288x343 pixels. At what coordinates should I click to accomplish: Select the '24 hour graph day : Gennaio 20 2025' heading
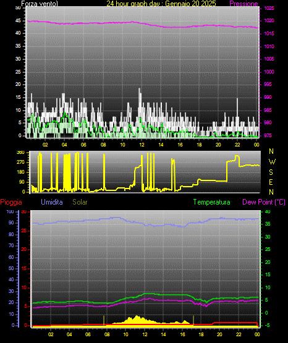pos(161,3)
